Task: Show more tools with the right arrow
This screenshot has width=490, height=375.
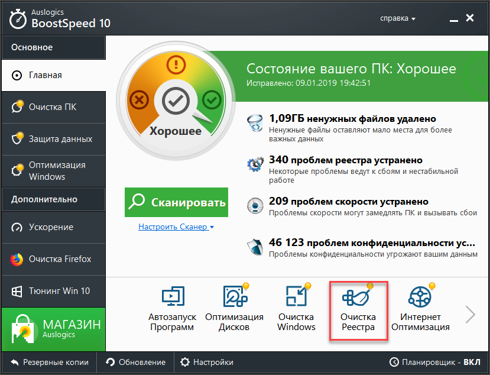Action: [470, 314]
